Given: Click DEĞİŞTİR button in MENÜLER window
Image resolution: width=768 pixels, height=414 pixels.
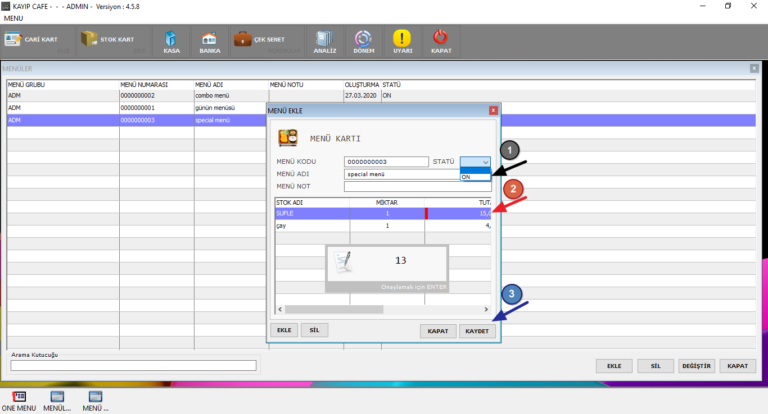Looking at the screenshot, I should [697, 366].
